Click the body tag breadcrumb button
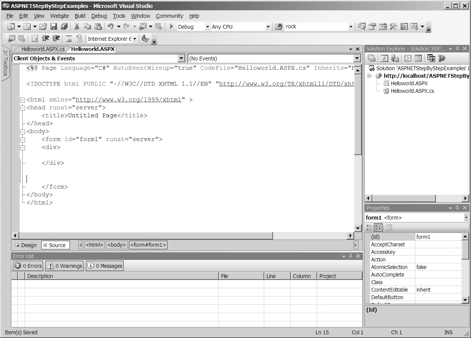Viewport: 471px width, 338px height. tap(116, 245)
